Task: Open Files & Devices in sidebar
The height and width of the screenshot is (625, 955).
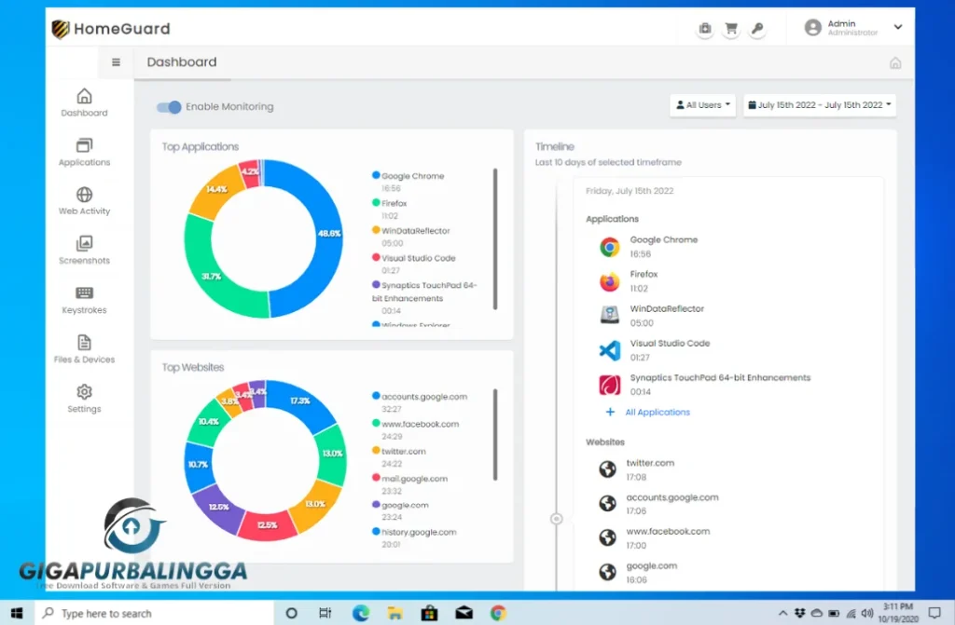Action: click(x=84, y=348)
